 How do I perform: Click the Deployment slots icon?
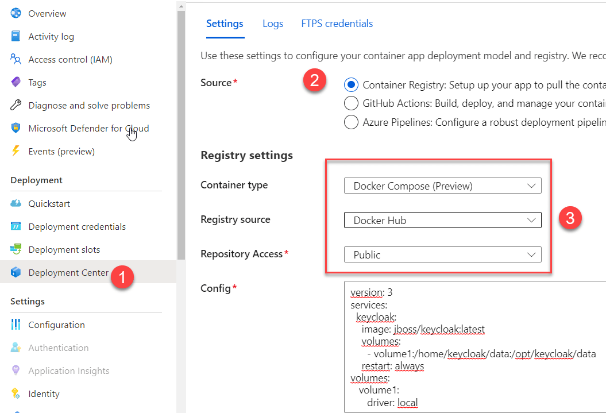click(16, 249)
